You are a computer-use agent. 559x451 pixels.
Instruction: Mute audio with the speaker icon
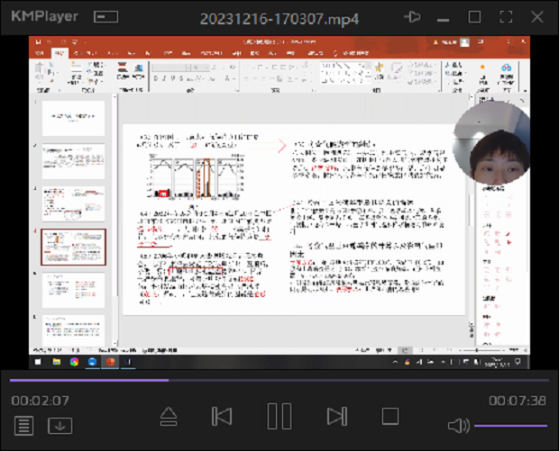tap(458, 426)
